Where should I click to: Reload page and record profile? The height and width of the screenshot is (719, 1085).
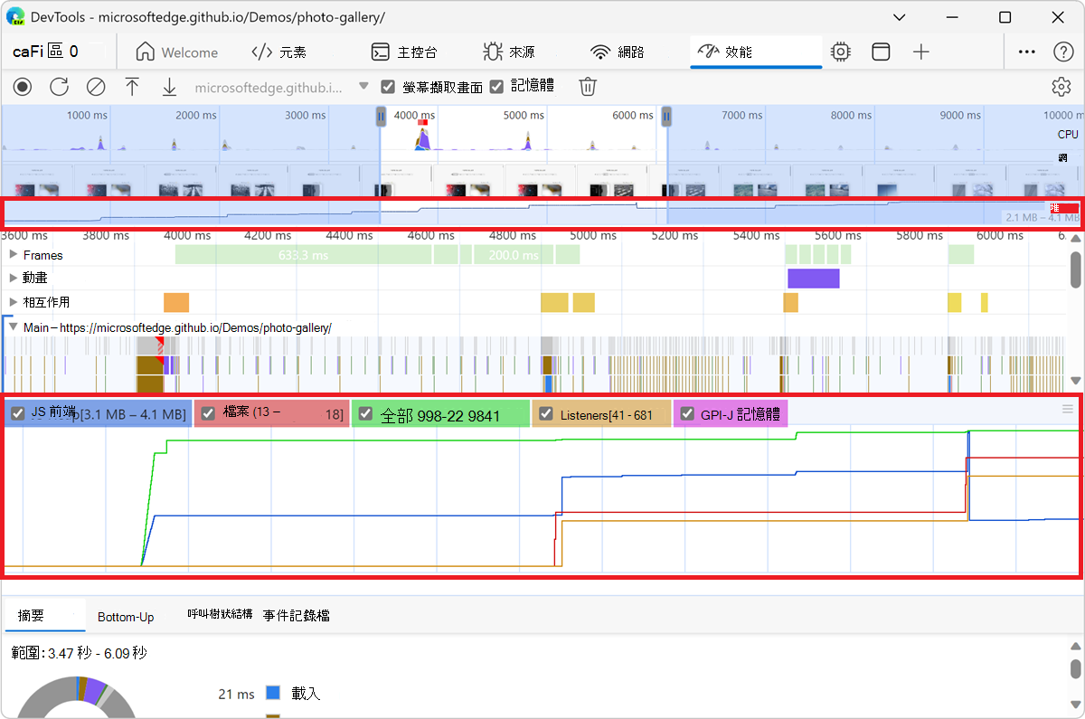click(x=59, y=87)
